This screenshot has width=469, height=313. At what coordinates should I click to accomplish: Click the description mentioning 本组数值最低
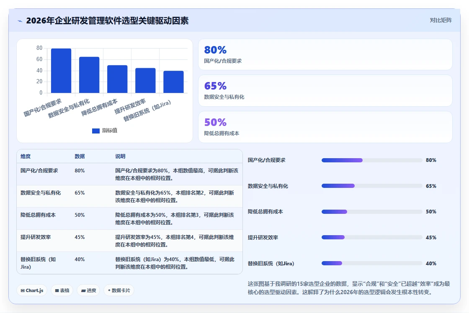[175, 263]
